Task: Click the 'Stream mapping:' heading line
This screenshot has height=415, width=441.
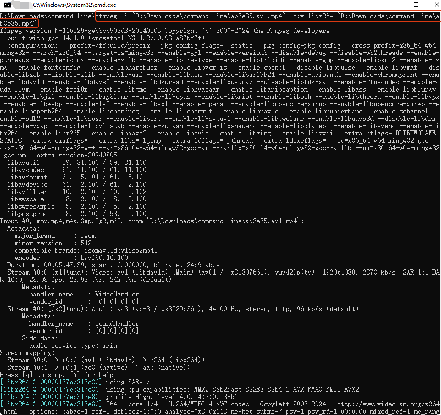Action: 27,353
